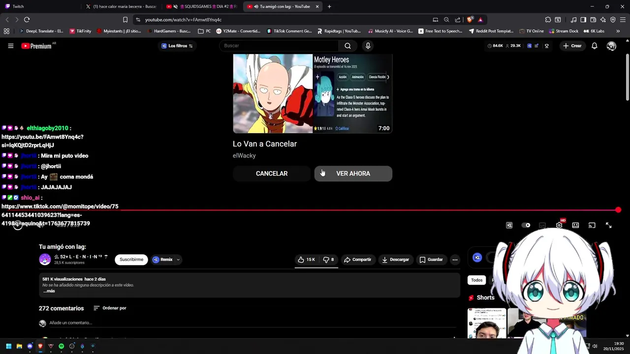The width and height of the screenshot is (630, 354).
Task: Open the YouTube hamburger guide menu
Action: (x=10, y=46)
